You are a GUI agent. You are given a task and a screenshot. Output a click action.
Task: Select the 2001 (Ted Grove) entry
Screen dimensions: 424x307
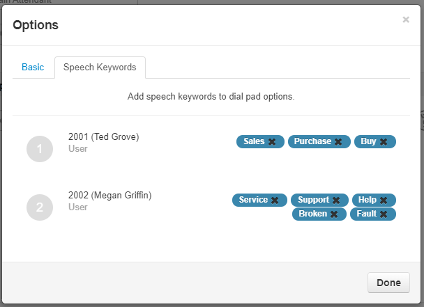[x=104, y=137]
